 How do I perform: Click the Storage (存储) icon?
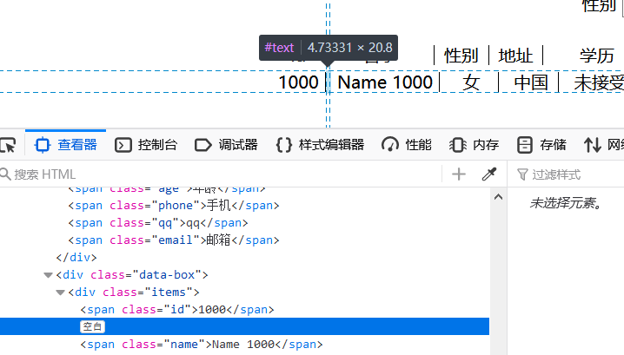524,145
